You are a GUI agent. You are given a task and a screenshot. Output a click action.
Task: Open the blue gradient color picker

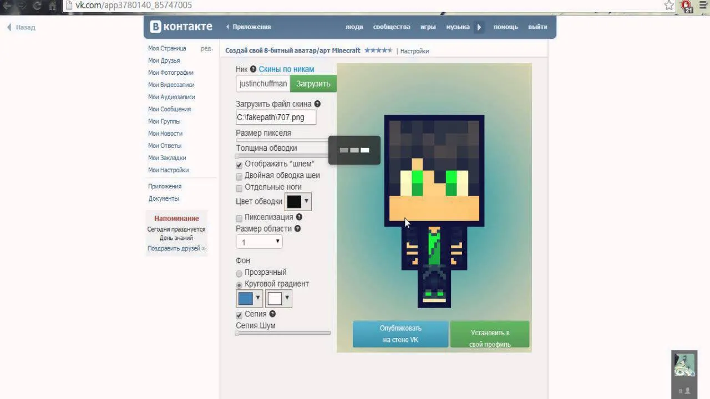pyautogui.click(x=249, y=299)
